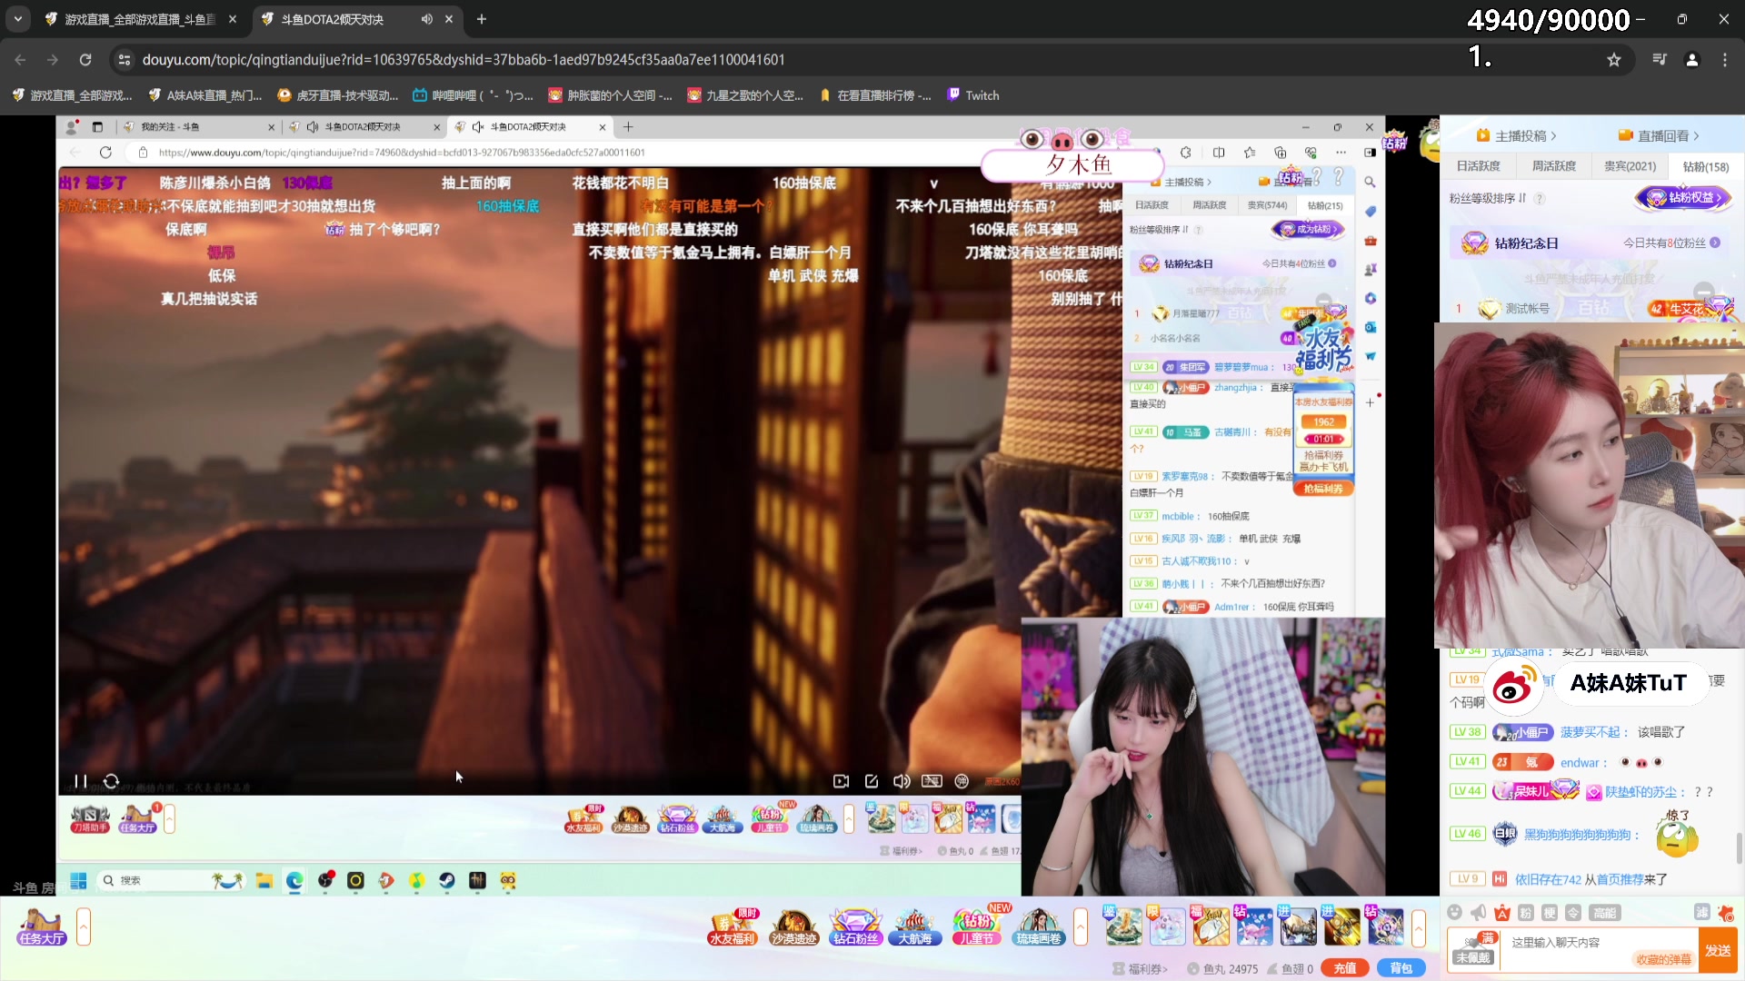Viewport: 1745px width, 981px height.
Task: Click the 充值 recharge button
Action: pos(1345,968)
